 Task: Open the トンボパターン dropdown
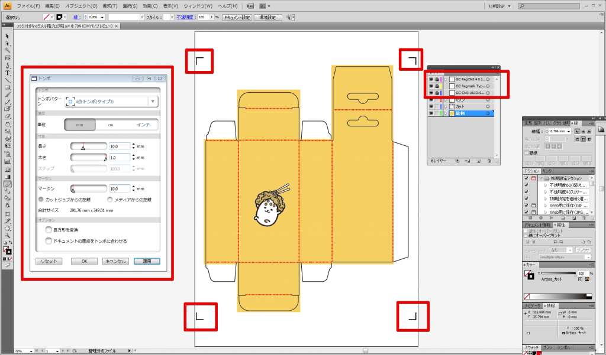point(112,102)
